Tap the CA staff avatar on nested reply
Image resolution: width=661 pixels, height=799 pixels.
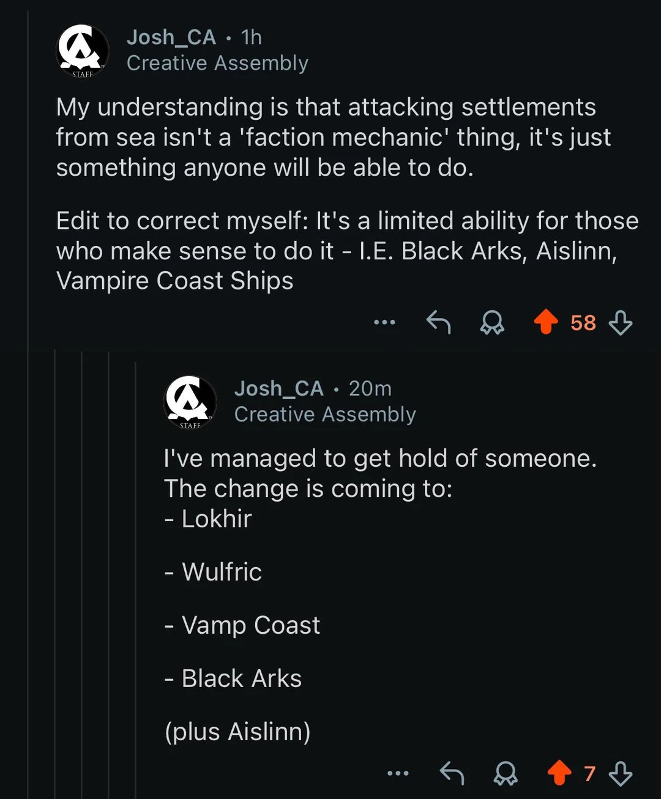pyautogui.click(x=190, y=402)
